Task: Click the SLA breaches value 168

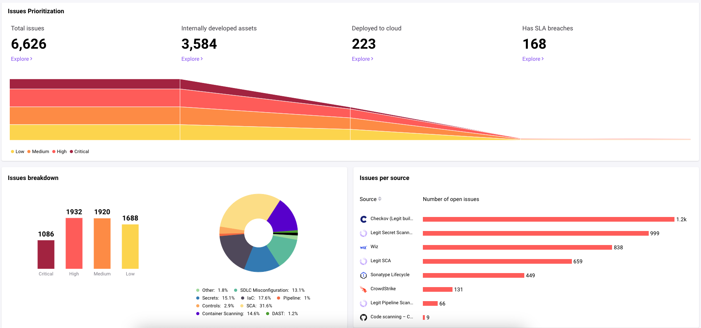Action: click(534, 44)
